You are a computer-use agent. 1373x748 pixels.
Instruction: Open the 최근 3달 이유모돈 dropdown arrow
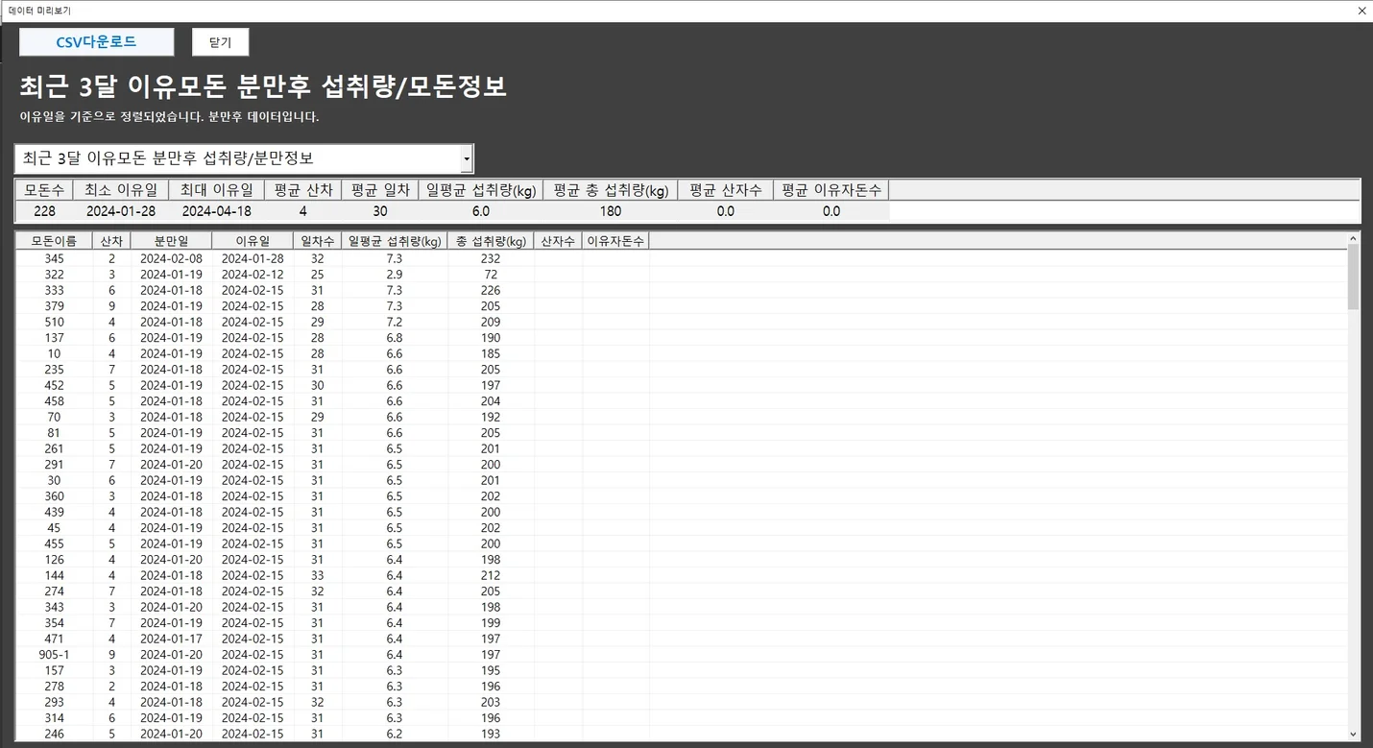tap(467, 158)
